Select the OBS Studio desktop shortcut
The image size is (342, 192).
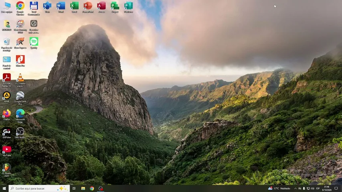[x=20, y=133]
